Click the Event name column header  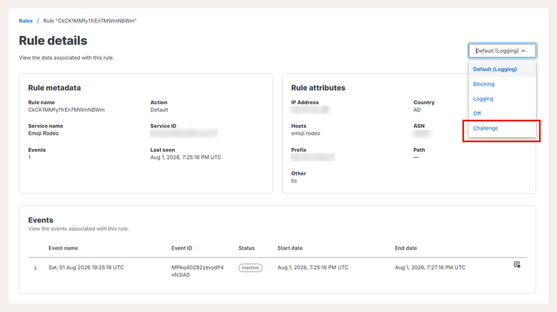pos(63,248)
